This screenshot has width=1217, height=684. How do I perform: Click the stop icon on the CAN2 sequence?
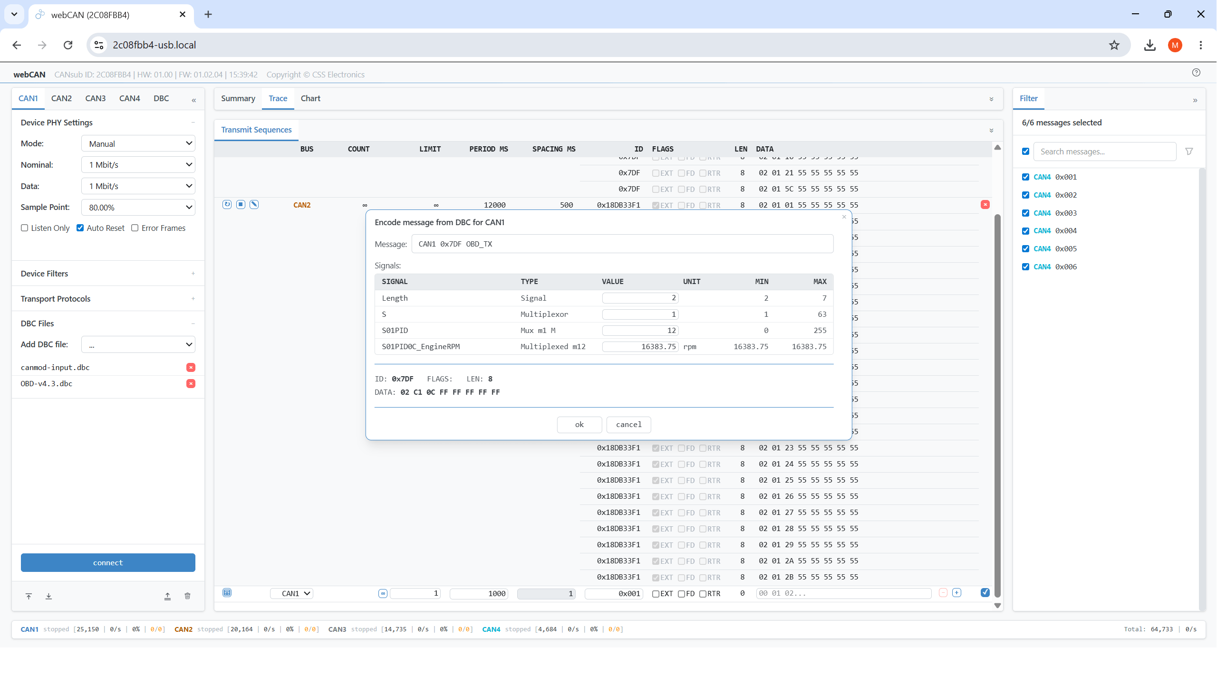click(x=241, y=205)
